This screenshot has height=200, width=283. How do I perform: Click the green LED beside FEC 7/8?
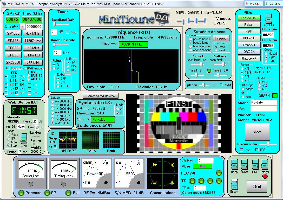coord(219,173)
